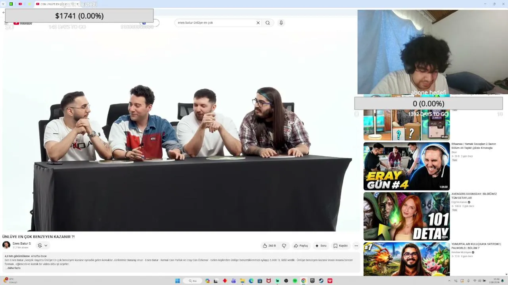Open RRaenee Yemek Savaşları video title

[x=474, y=146]
